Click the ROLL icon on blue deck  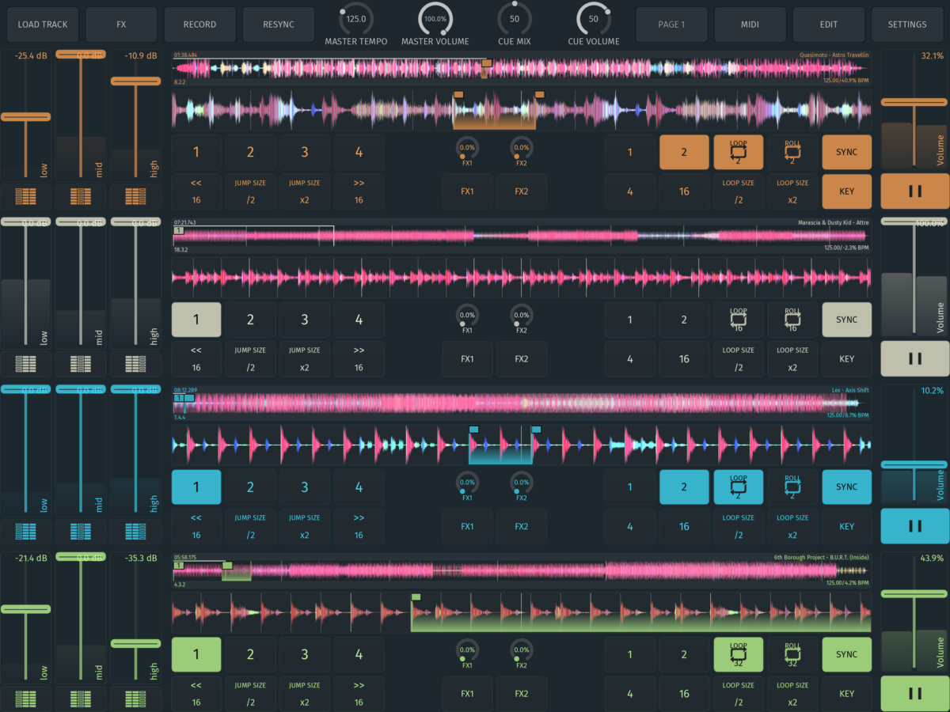pyautogui.click(x=792, y=487)
